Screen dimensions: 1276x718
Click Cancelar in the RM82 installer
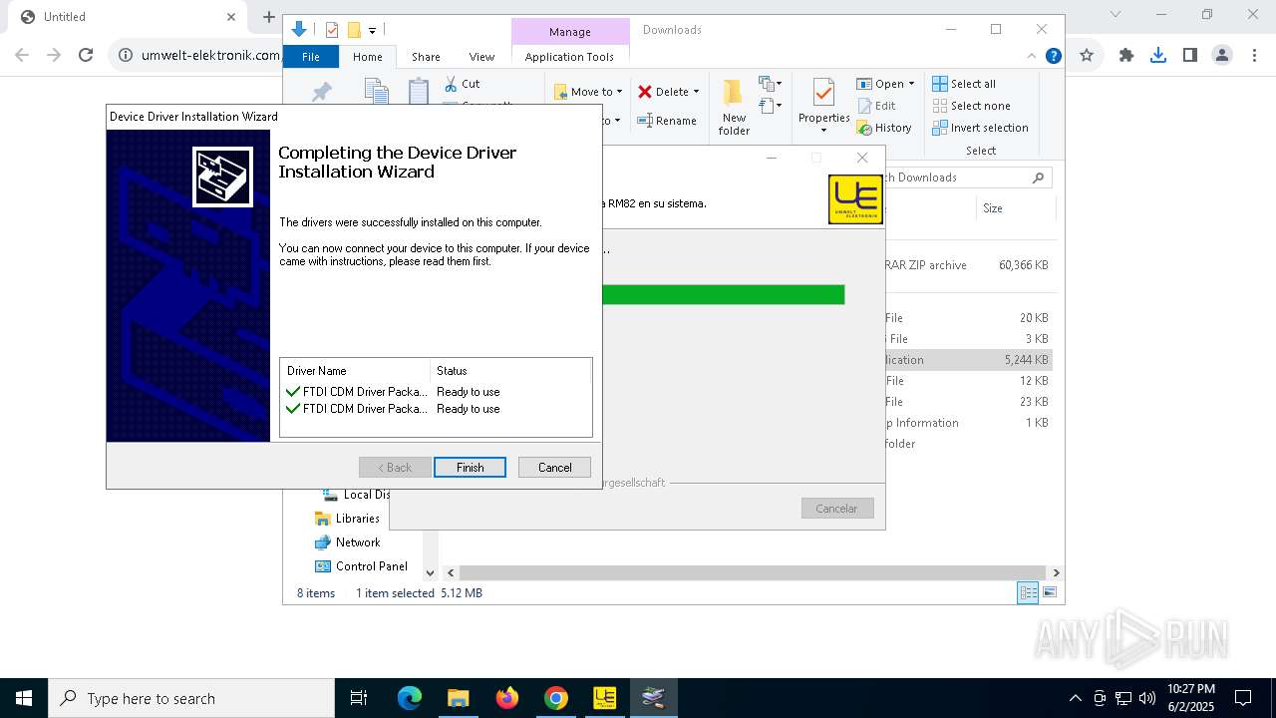point(836,509)
